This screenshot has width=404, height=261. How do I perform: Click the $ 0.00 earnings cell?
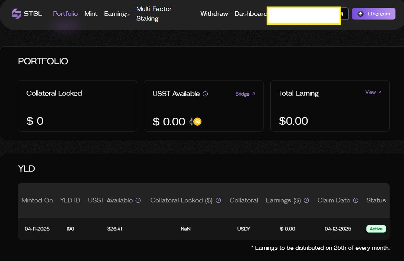[x=287, y=229]
